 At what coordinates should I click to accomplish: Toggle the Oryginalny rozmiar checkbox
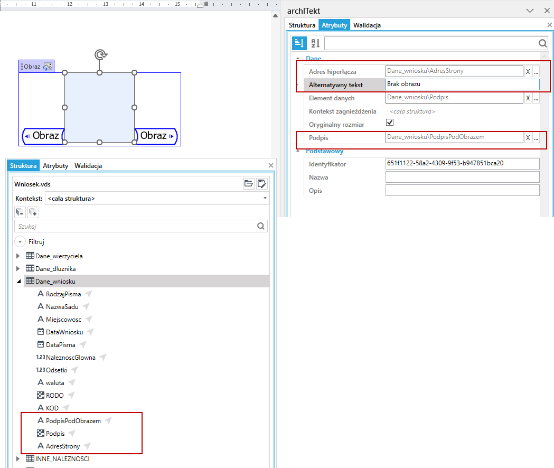pyautogui.click(x=390, y=123)
